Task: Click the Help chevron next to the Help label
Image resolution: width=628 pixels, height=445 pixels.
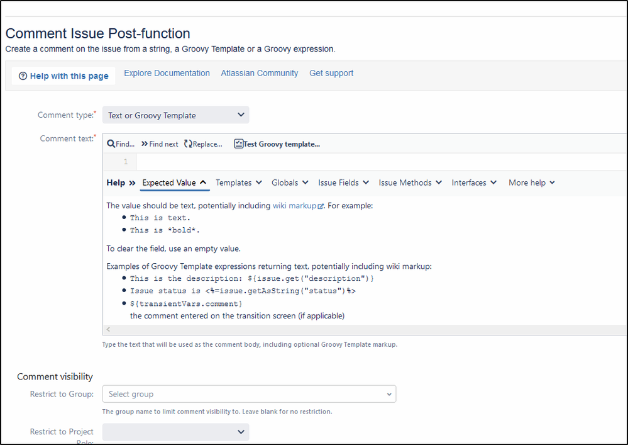Action: 131,183
